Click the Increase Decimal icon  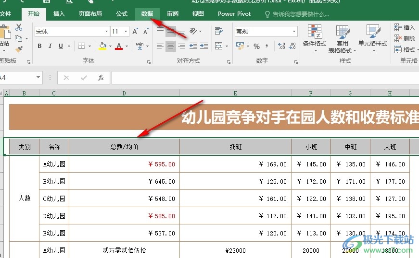(x=281, y=47)
